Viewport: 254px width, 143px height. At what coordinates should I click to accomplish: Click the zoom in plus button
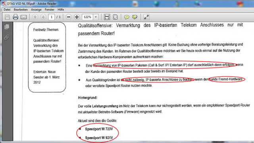(x=77, y=17)
